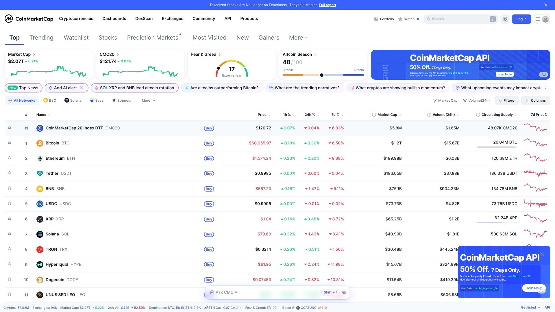
Task: Click the CMC20 Index DTF logo
Action: pyautogui.click(x=40, y=128)
